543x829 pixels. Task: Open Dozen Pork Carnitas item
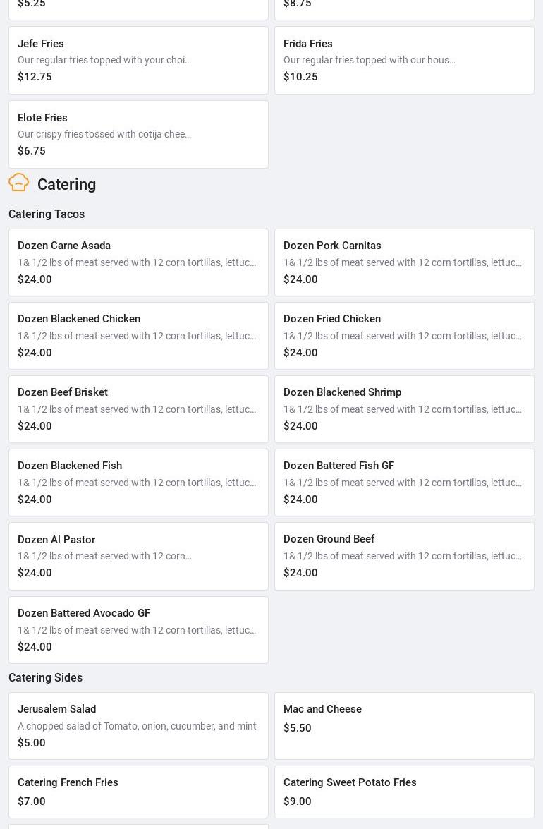point(404,262)
